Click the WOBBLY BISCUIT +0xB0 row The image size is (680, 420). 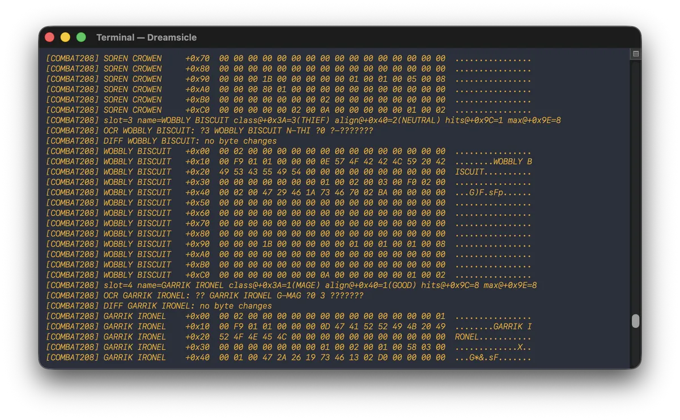tap(288, 264)
